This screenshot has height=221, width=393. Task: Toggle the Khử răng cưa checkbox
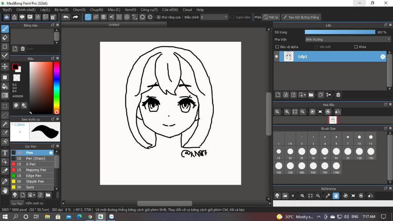tap(159, 17)
